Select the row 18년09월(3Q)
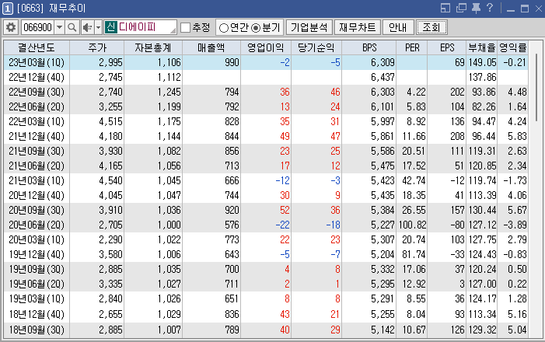Viewport: 545px width, 342px height. point(266,330)
